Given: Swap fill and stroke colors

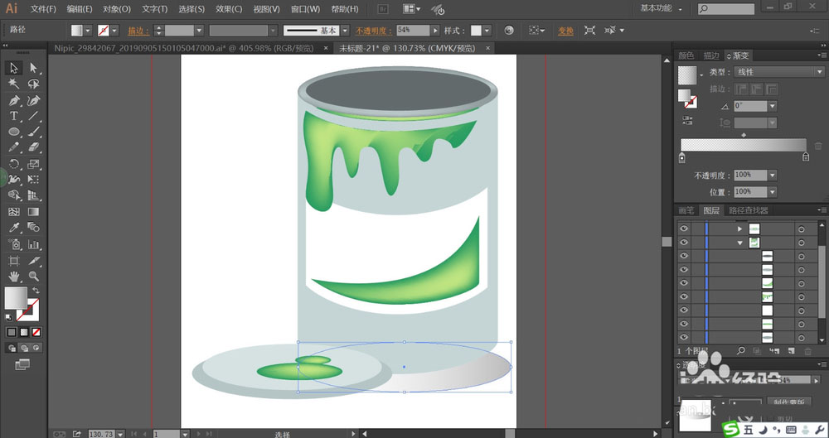Looking at the screenshot, I should coord(36,291).
